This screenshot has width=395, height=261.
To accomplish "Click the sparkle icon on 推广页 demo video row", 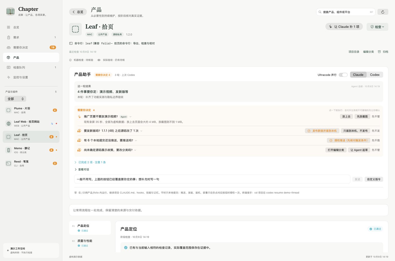I will point(79,117).
